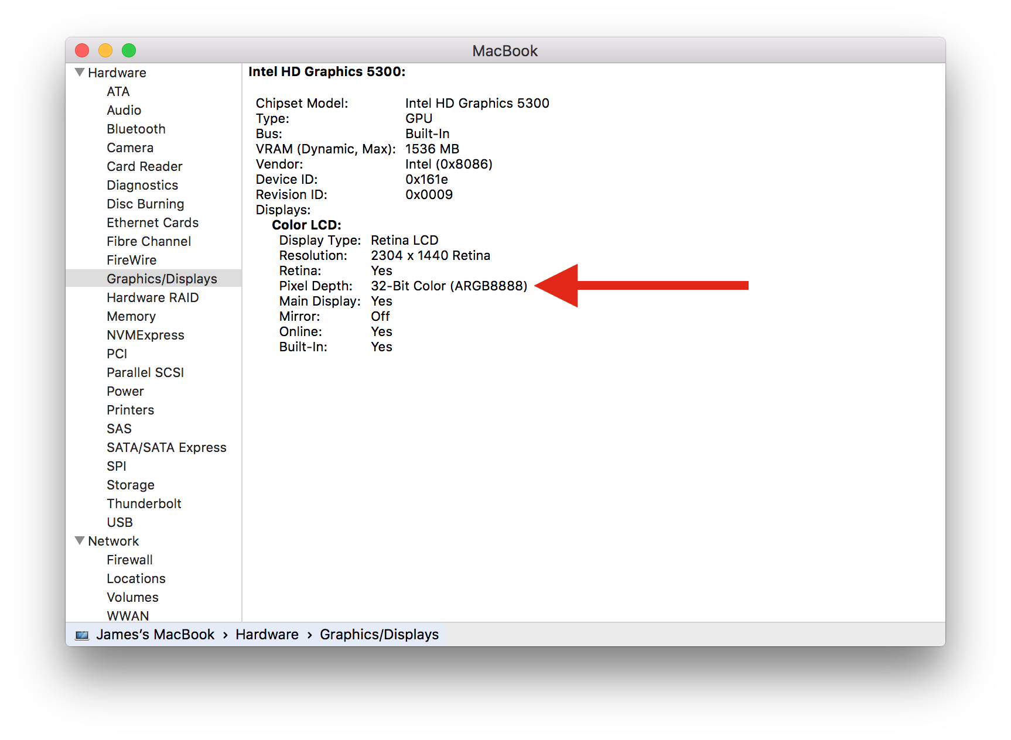Open SATA/SATA Express entry

coord(167,447)
